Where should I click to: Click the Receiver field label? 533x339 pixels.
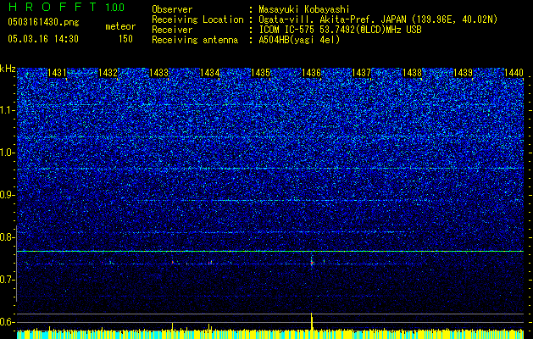coord(172,30)
